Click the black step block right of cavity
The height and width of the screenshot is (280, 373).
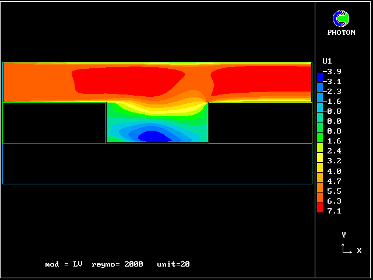click(260, 123)
